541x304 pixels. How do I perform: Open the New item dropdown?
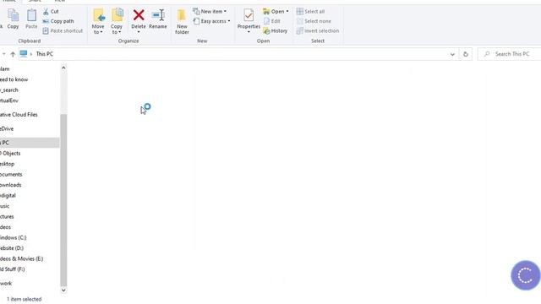[x=210, y=11]
